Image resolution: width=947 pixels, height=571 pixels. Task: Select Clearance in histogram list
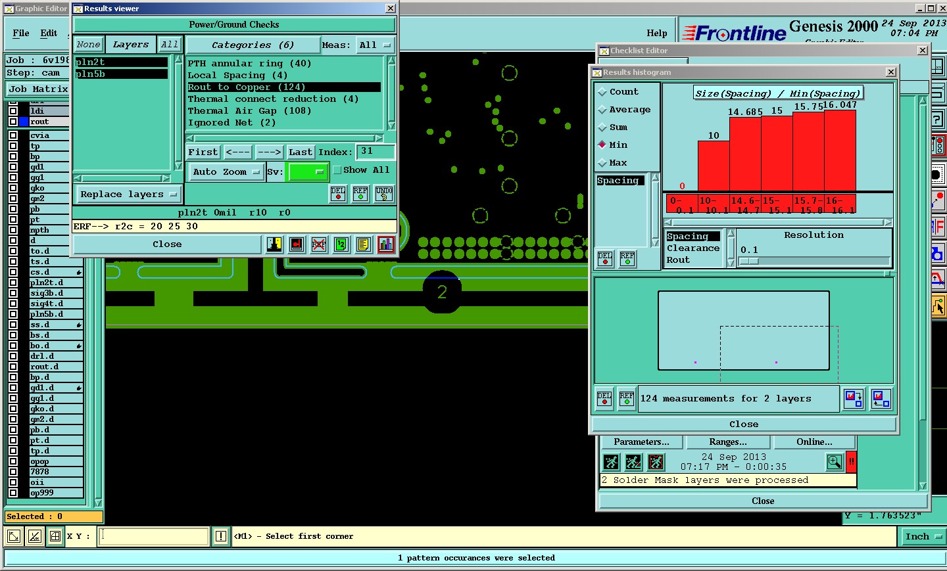pyautogui.click(x=693, y=248)
